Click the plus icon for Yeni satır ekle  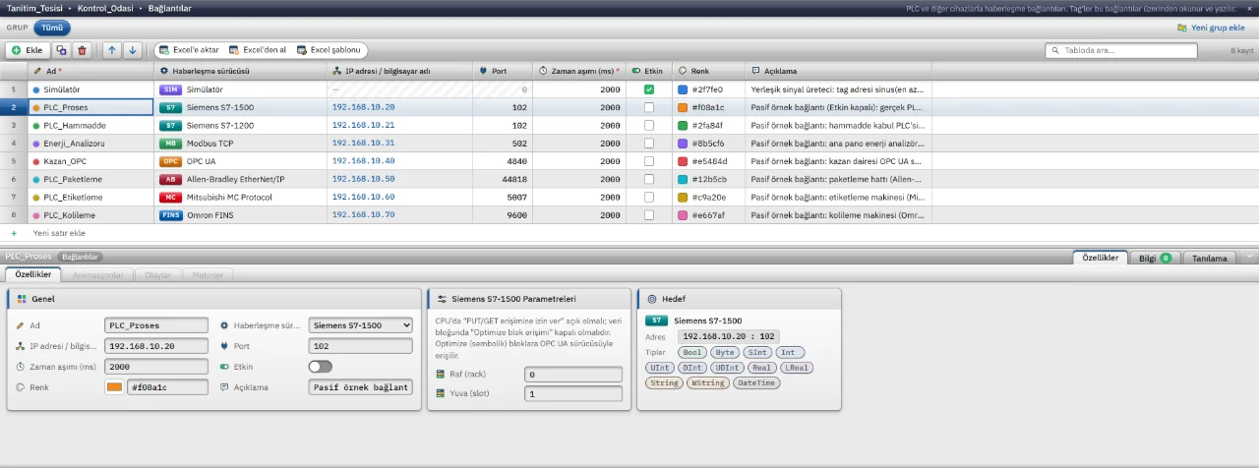(14, 233)
